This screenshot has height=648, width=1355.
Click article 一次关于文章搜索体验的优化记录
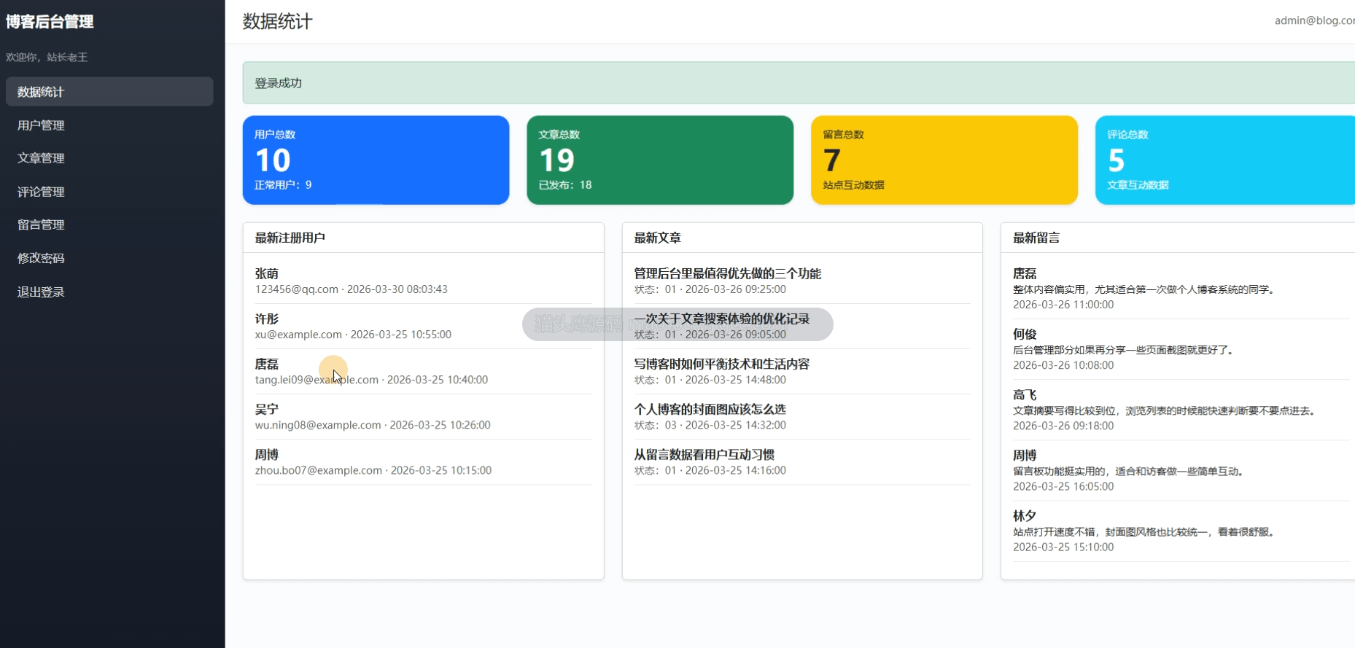tap(722, 319)
